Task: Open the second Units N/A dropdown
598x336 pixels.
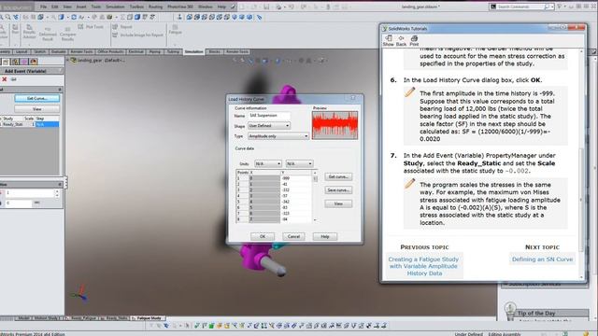Action: pyautogui.click(x=299, y=163)
